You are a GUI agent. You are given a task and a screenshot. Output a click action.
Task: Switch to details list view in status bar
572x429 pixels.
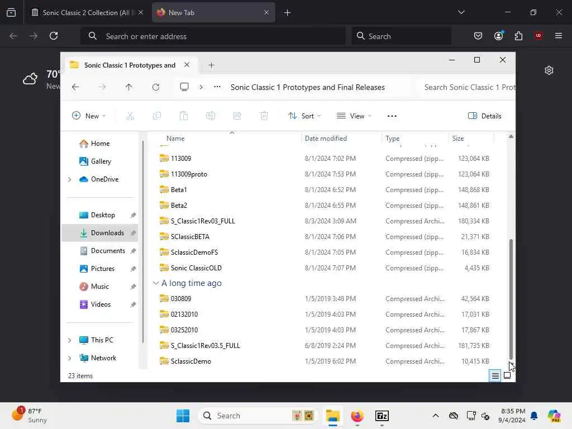[495, 375]
